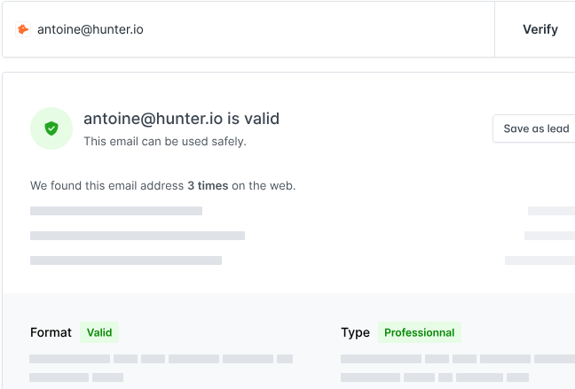
Task: Click "This email can be used safely" text
Action: 165,142
